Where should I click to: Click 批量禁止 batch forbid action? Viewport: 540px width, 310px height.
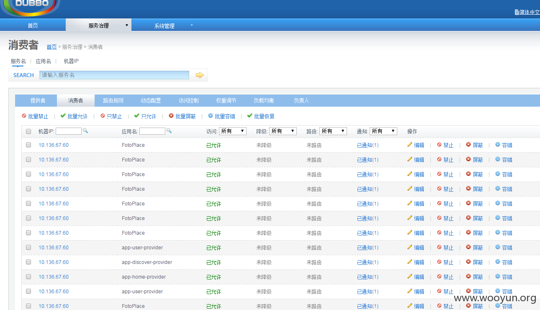tap(35, 116)
